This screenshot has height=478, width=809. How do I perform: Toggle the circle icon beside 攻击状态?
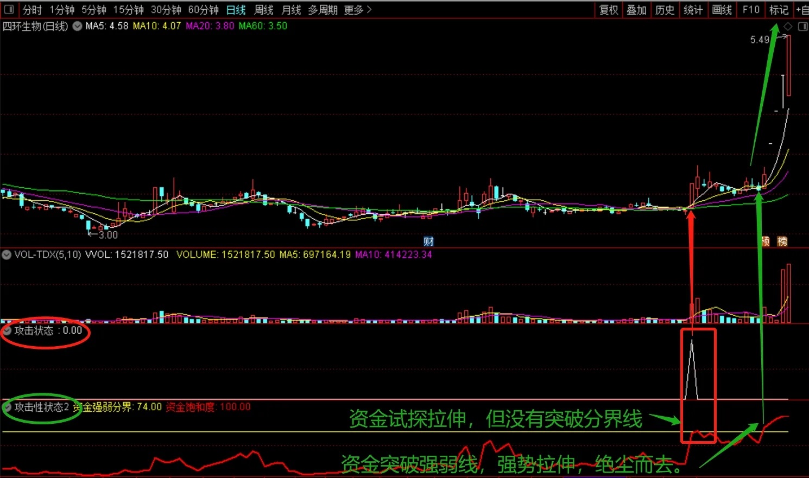8,330
